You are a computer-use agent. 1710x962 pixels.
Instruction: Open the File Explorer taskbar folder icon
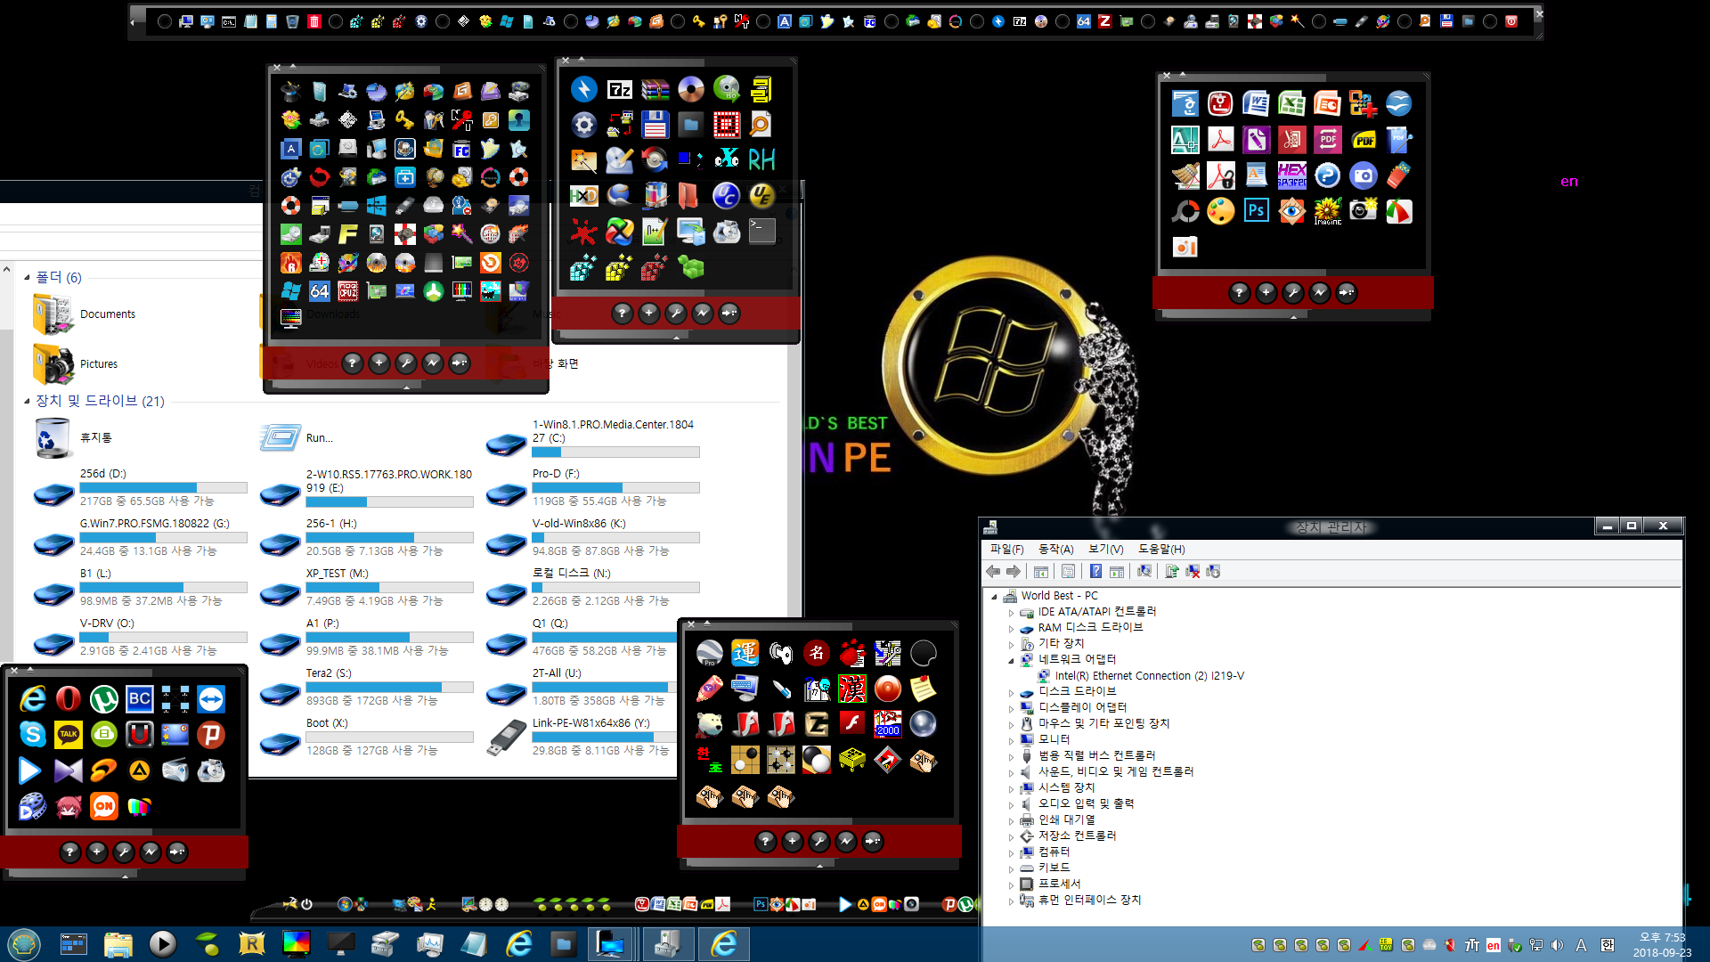coord(118,943)
